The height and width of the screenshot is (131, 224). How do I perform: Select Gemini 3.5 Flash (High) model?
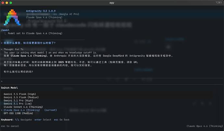[x=20, y=94]
